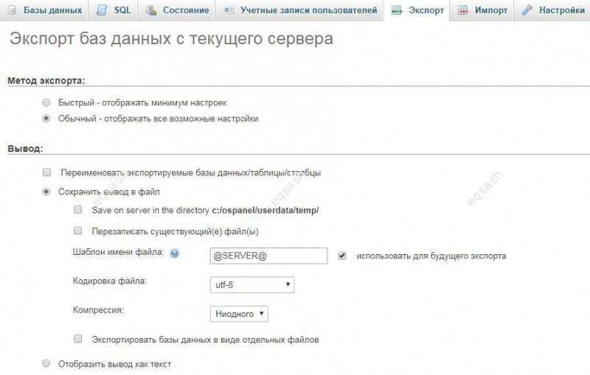The image size is (590, 375).
Task: Click the Экспорт tab icon
Action: pyautogui.click(x=397, y=10)
